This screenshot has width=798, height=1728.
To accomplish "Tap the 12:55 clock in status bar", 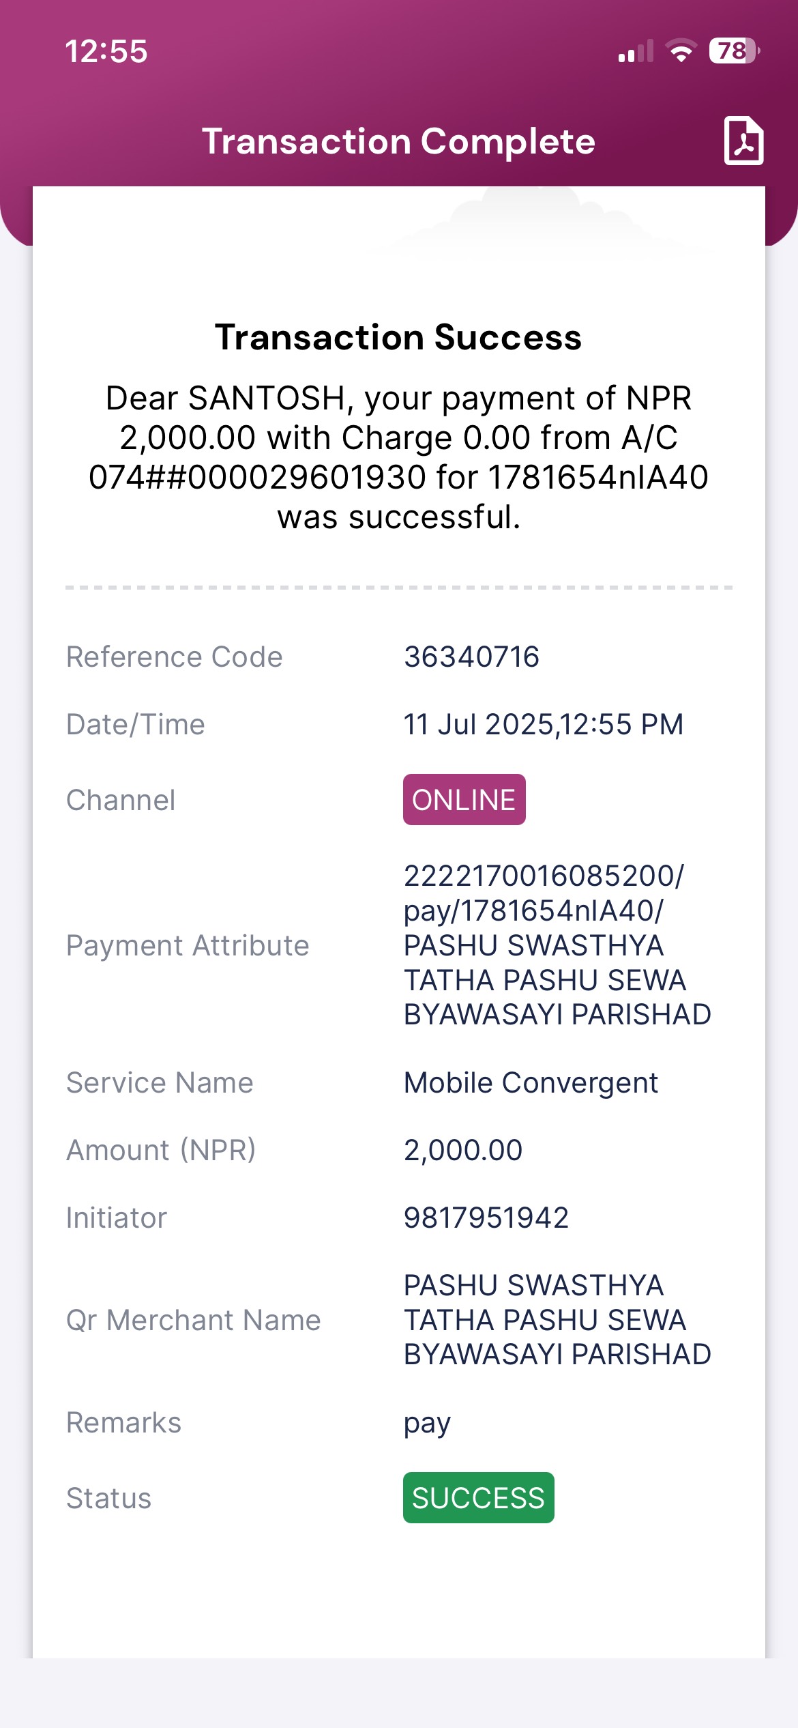I will point(106,52).
